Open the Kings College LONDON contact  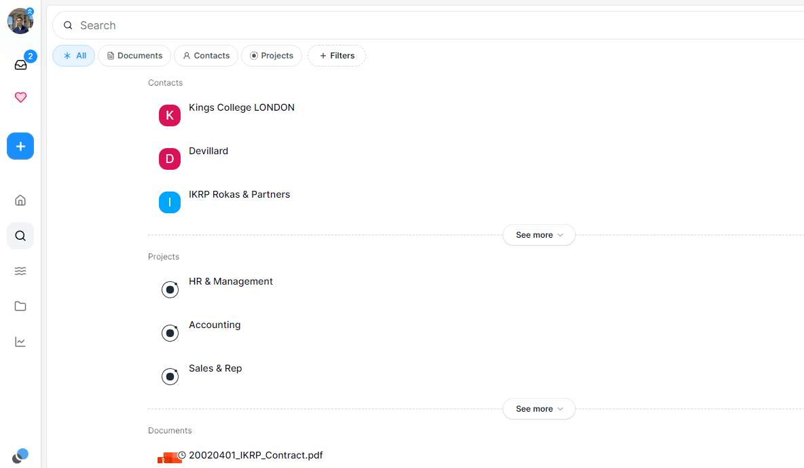pyautogui.click(x=241, y=108)
